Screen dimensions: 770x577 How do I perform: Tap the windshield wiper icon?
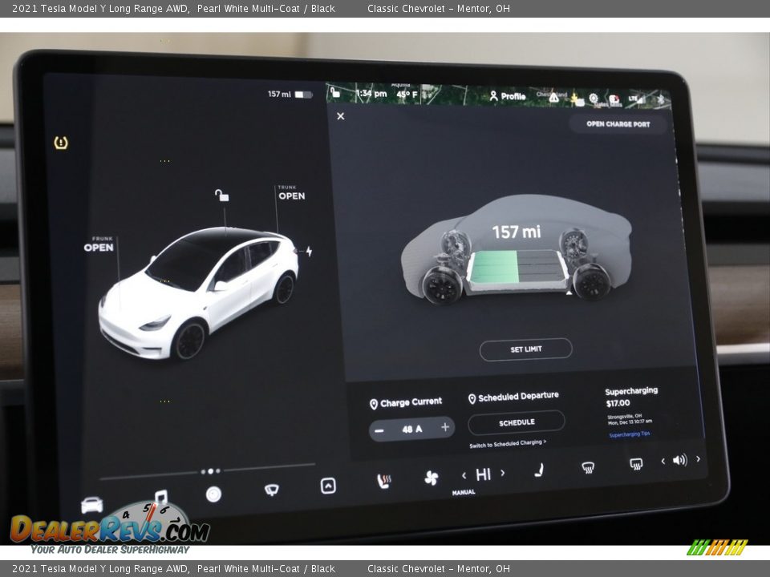point(271,489)
